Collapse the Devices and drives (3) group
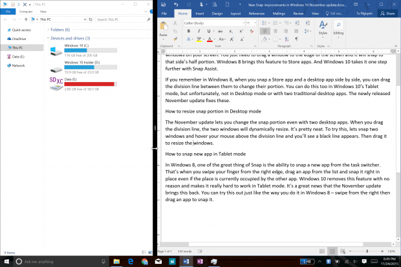Viewport: 401px width, 267px height. [x=48, y=38]
